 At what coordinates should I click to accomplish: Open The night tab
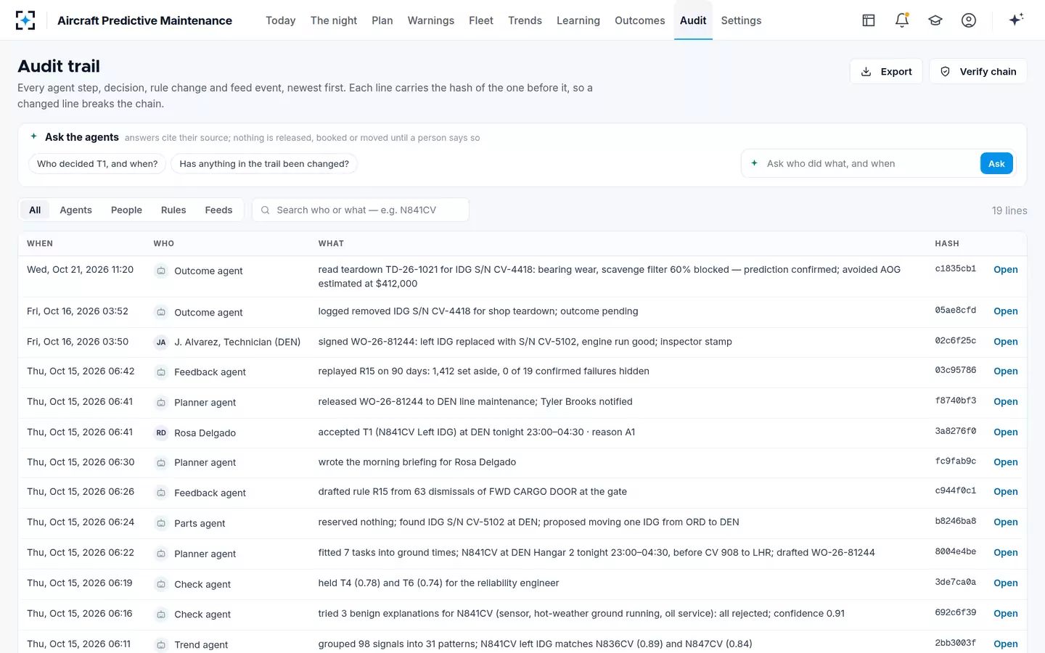tap(334, 20)
